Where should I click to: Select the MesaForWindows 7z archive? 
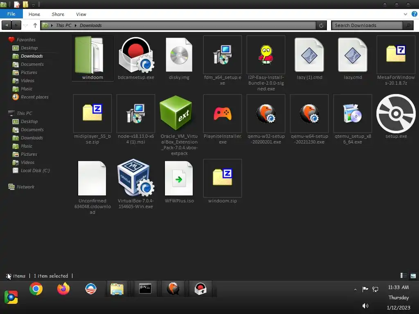tap(396, 54)
